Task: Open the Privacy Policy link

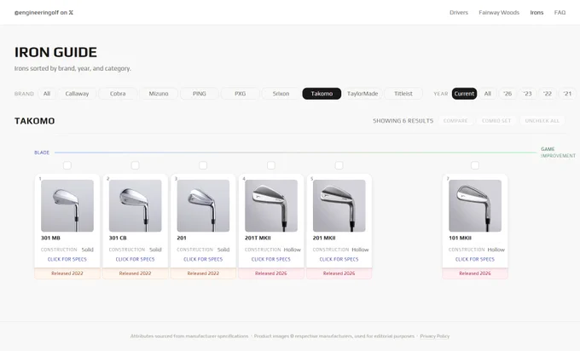Action: (435, 337)
